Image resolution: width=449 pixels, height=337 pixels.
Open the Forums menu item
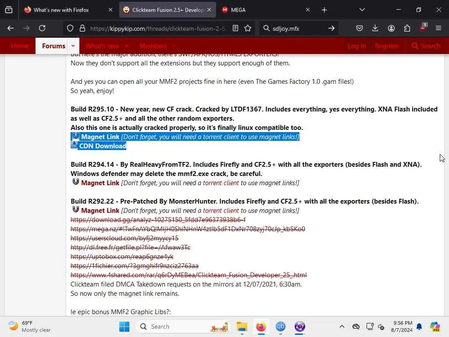(53, 46)
